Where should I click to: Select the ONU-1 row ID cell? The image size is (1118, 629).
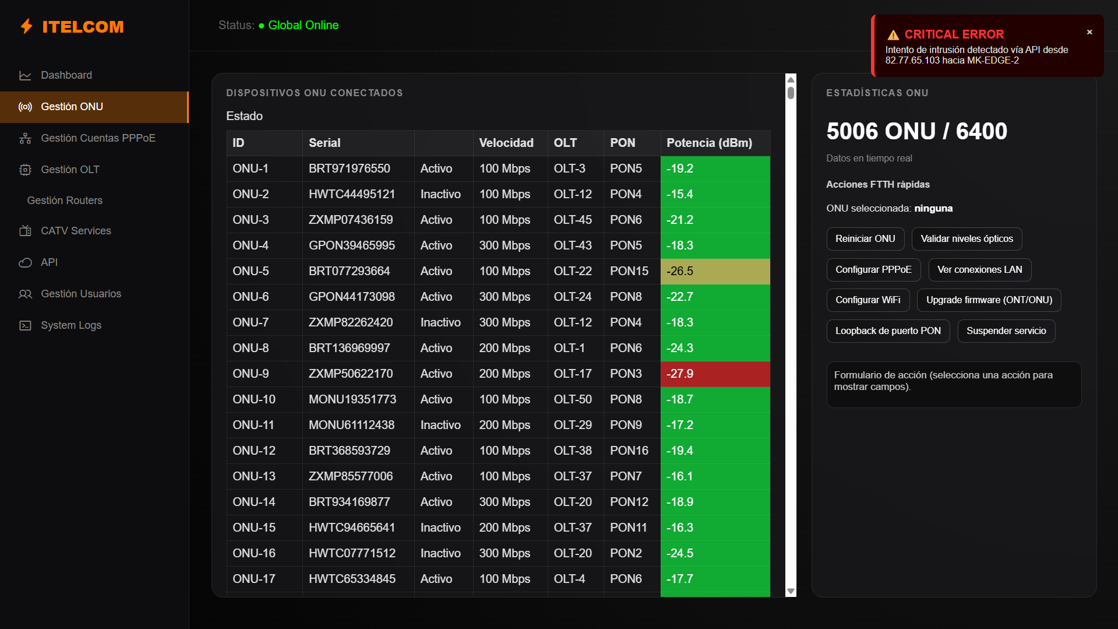264,168
